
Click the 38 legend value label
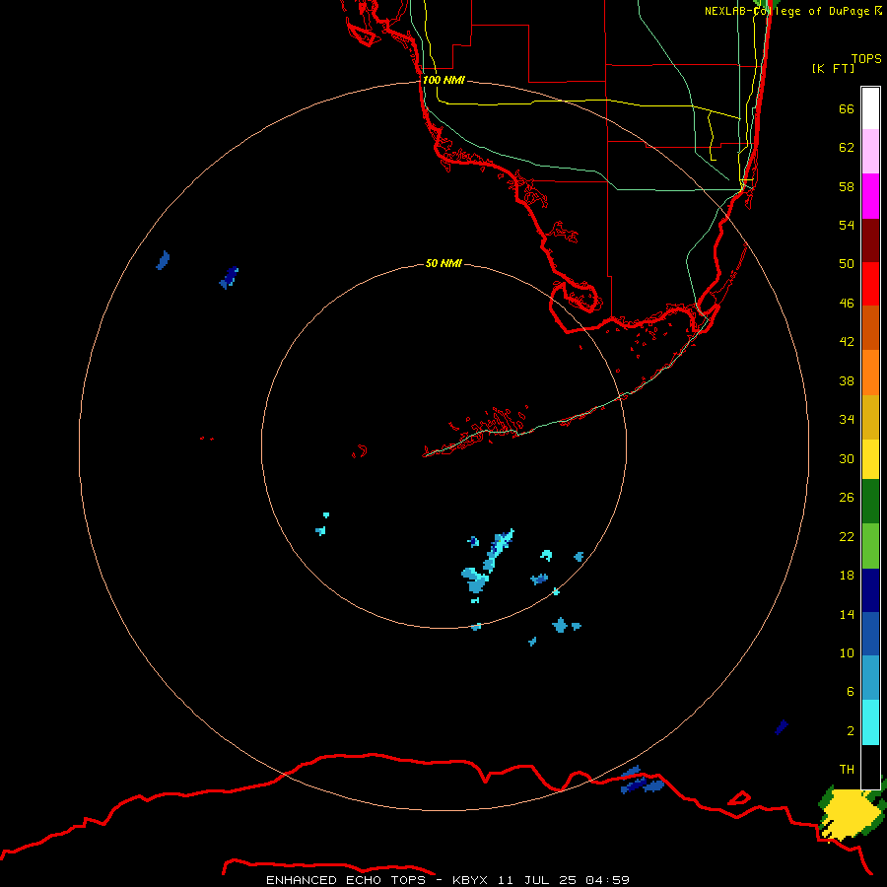(x=847, y=380)
